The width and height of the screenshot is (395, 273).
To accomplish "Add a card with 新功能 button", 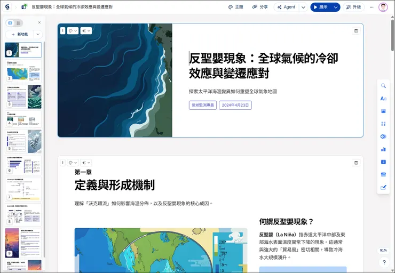I will (20, 34).
